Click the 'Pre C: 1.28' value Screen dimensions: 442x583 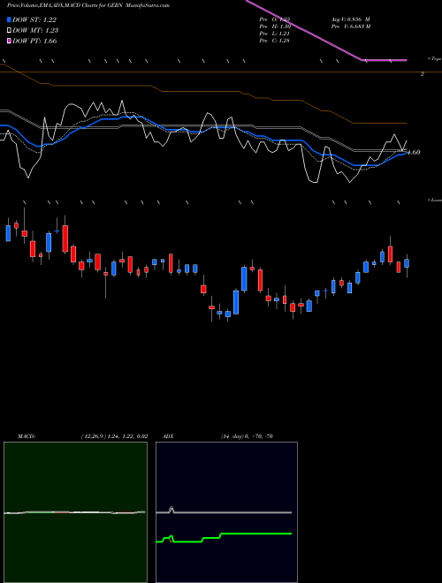(x=275, y=41)
